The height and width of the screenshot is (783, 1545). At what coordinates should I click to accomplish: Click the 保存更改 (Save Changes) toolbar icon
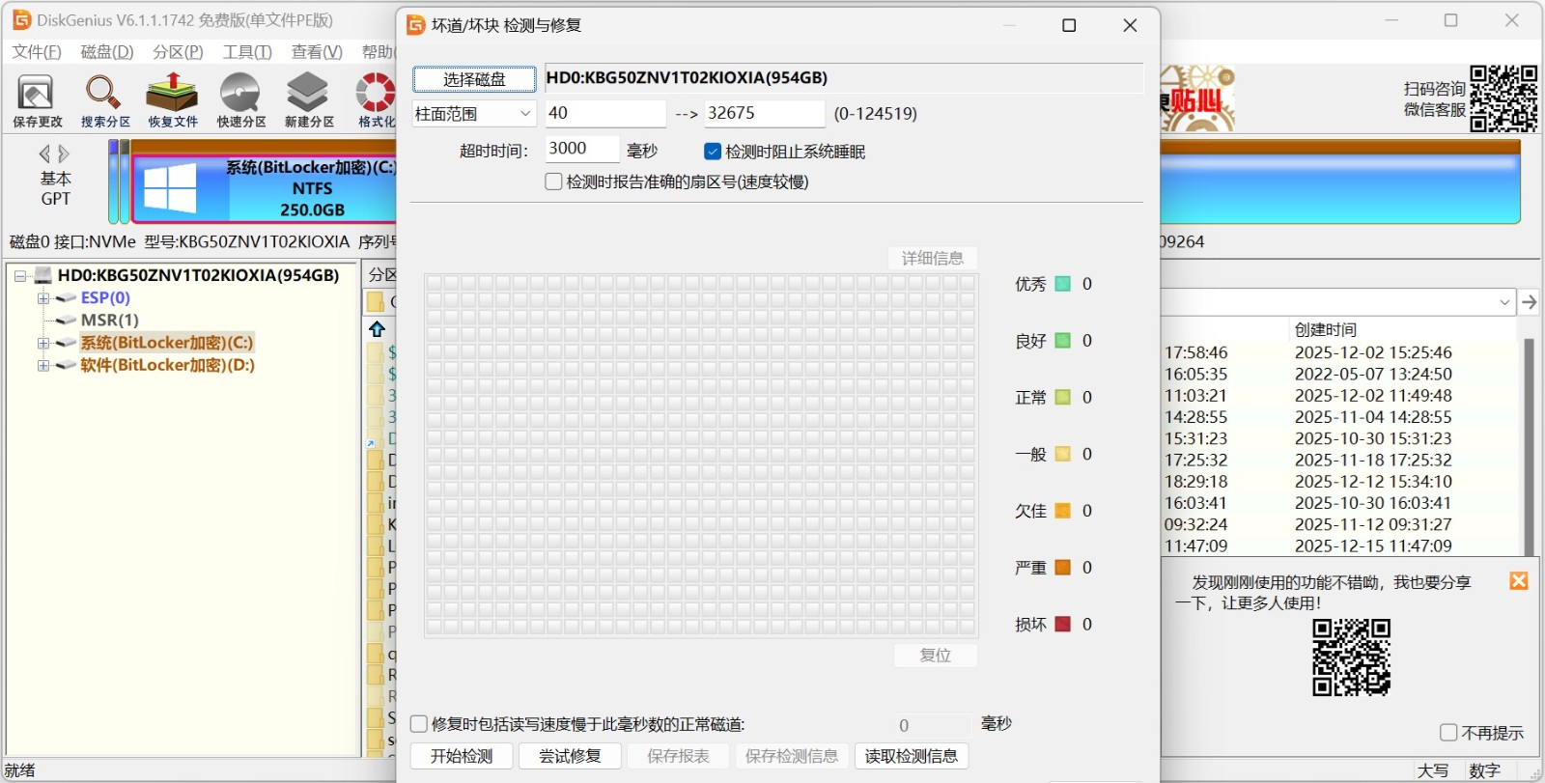(37, 99)
